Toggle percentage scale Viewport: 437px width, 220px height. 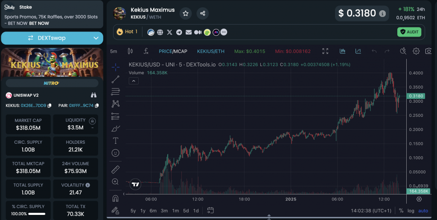pos(401,211)
